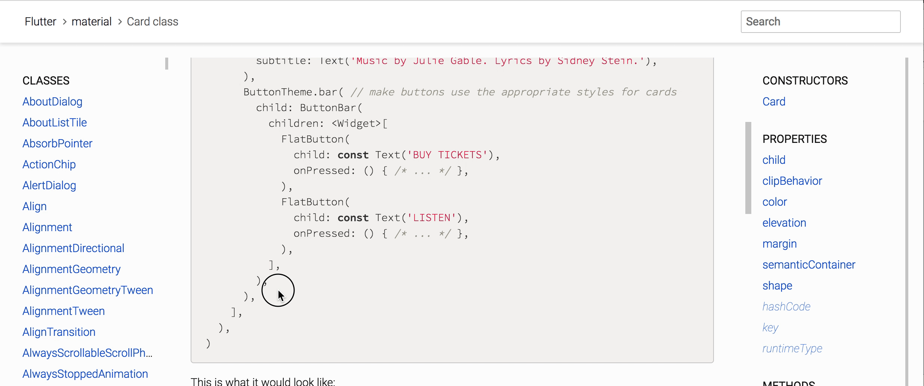Image resolution: width=924 pixels, height=386 pixels.
Task: Open the ActionChip class link
Action: [49, 165]
